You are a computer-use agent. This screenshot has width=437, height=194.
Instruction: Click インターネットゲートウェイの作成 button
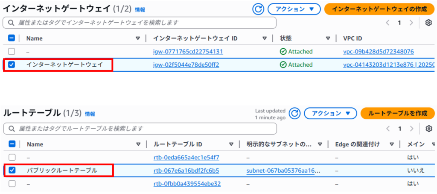tap(379, 9)
